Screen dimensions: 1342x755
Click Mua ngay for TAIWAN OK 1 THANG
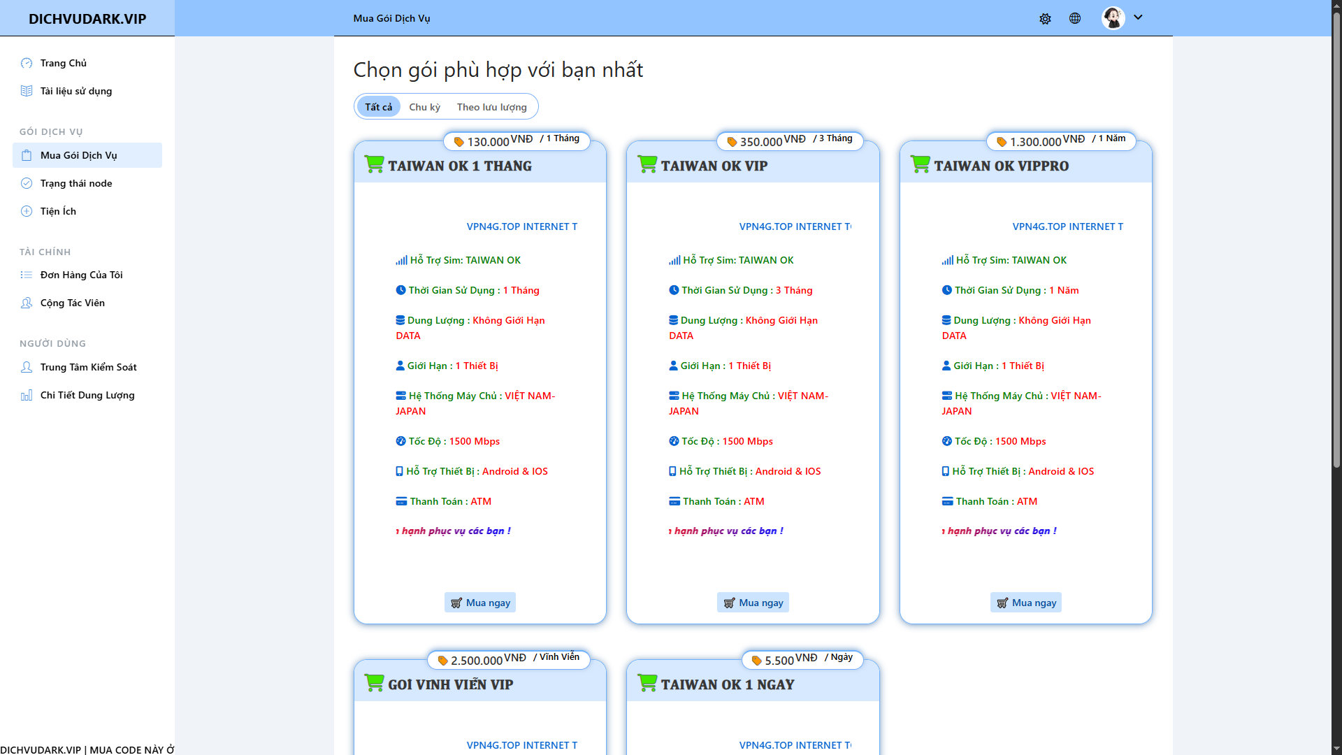click(x=480, y=603)
